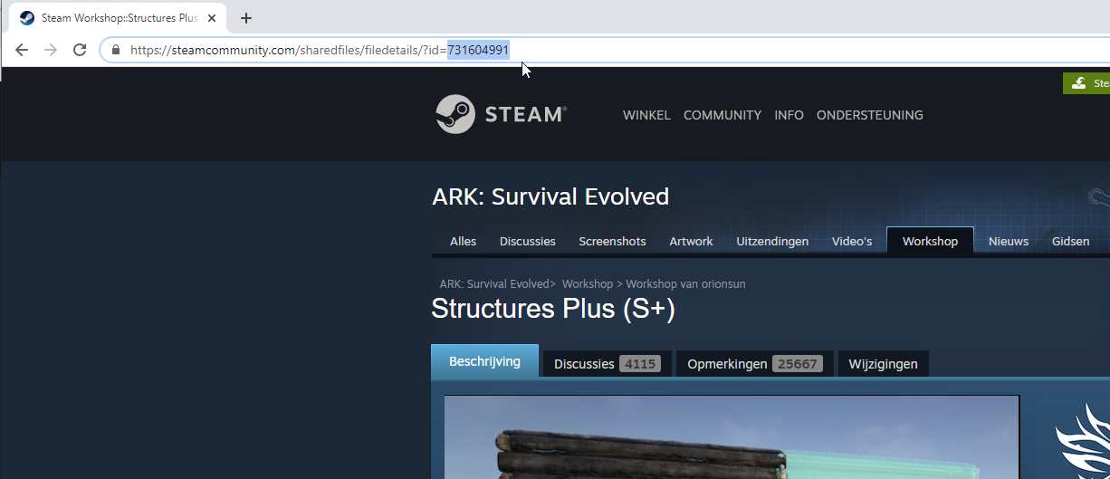Image resolution: width=1110 pixels, height=479 pixels.
Task: Switch to the Nieuws hub tab
Action: [x=1009, y=241]
